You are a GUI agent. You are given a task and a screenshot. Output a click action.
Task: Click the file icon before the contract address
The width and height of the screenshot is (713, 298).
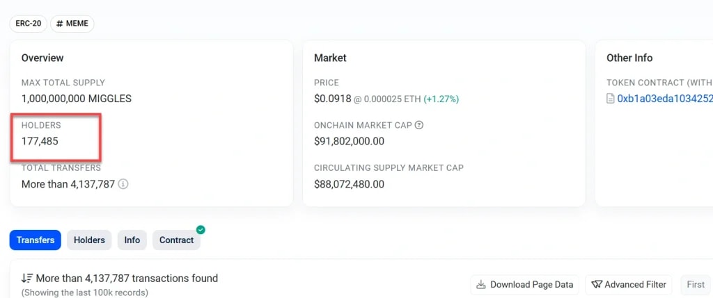[x=611, y=99]
